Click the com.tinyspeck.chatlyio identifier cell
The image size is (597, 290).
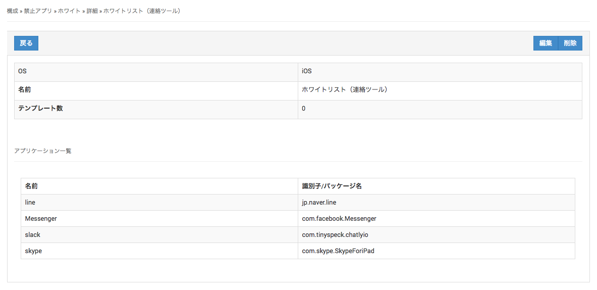click(338, 235)
